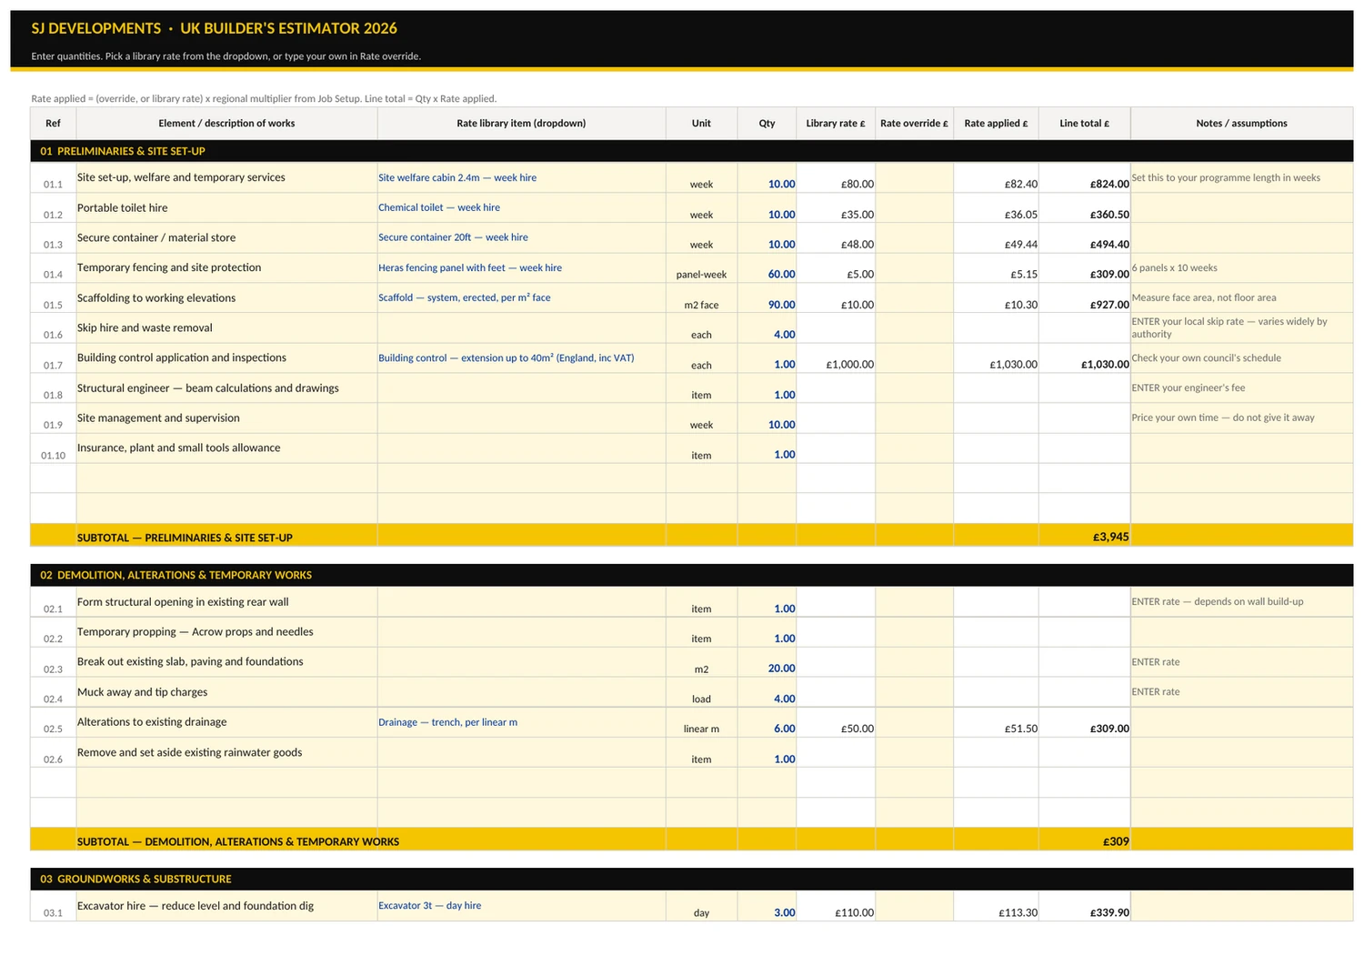This screenshot has height=956, width=1364.
Task: Click the 'Library rate £' column header
Action: pyautogui.click(x=836, y=124)
